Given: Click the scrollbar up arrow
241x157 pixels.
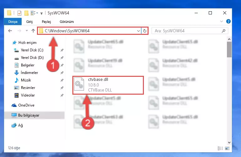Looking at the screenshot, I should pos(229,39).
